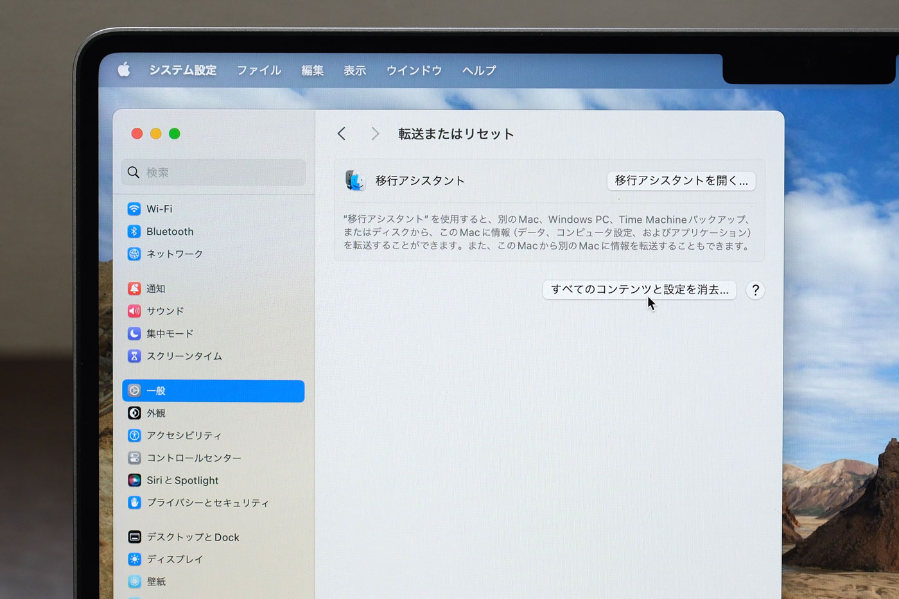Select アクセシビリティ label in sidebar
Screen dimensions: 899x599
tap(184, 435)
